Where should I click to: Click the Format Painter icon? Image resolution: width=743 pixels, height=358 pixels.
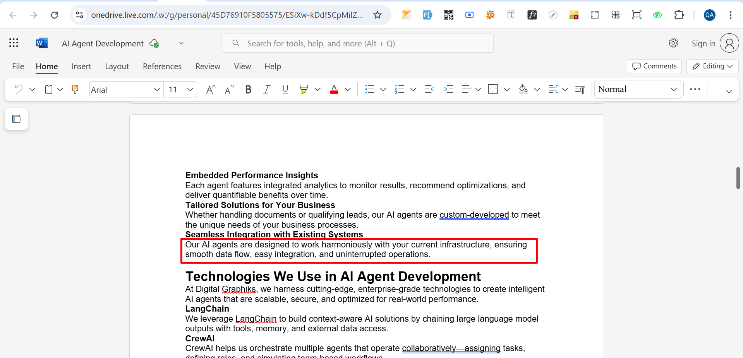pyautogui.click(x=75, y=89)
